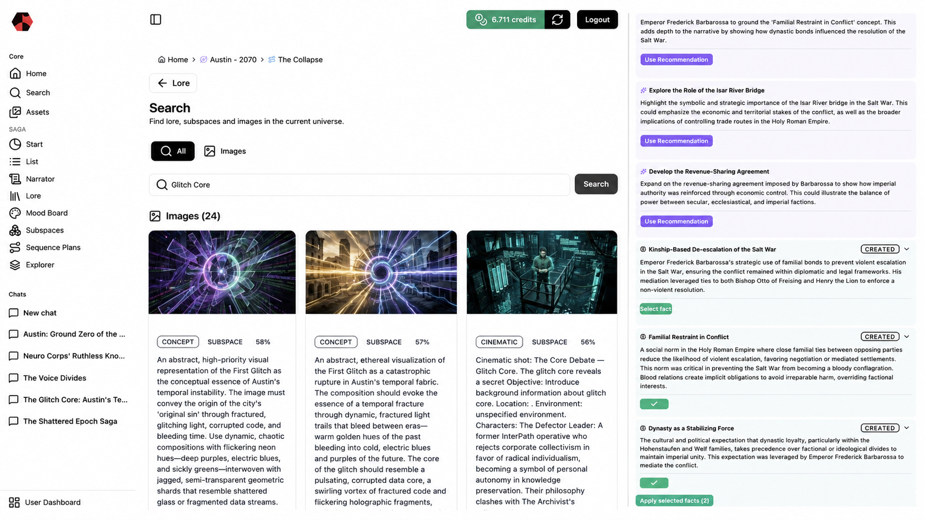The width and height of the screenshot is (925, 520).
Task: Click the CREATED badge on Familial Restraint
Action: pos(880,337)
